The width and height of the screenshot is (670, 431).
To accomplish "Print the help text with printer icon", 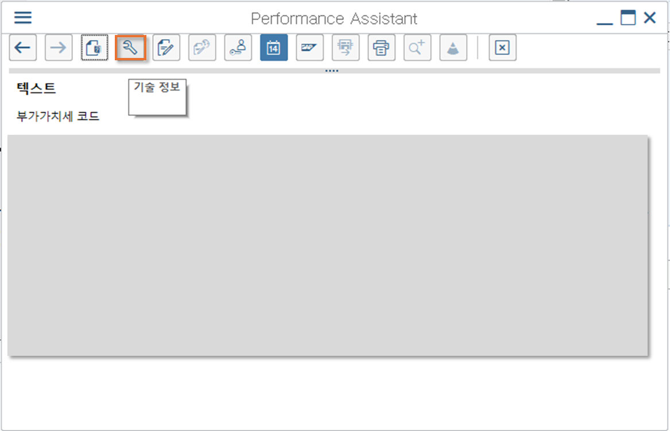I will pyautogui.click(x=382, y=48).
